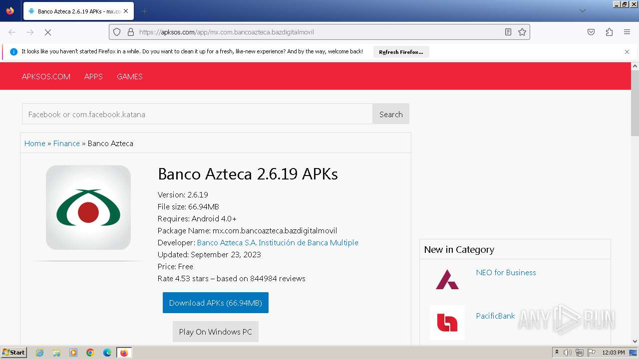Screen dimensions: 639x359
Task: Open the APKSOS.COM home menu item
Action: pyautogui.click(x=46, y=76)
